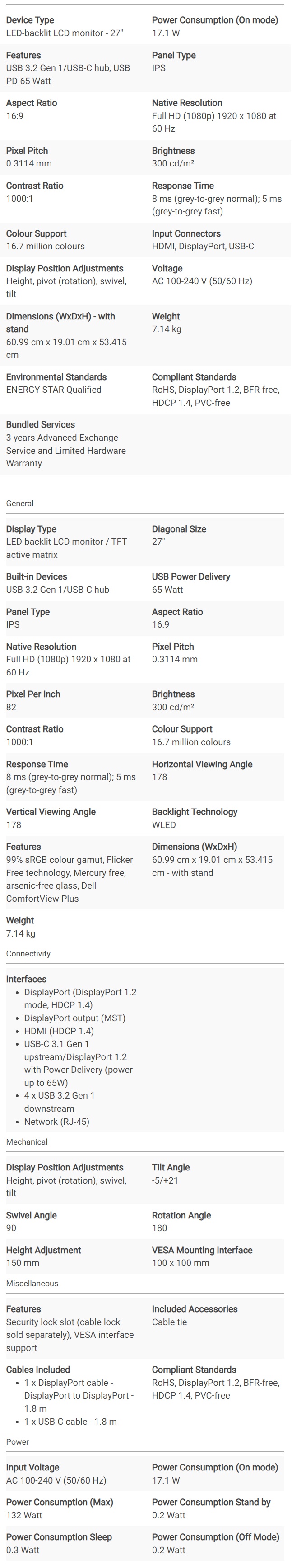This screenshot has height=1565, width=292.
Task: Click the USB Power Delivery label
Action: click(191, 576)
